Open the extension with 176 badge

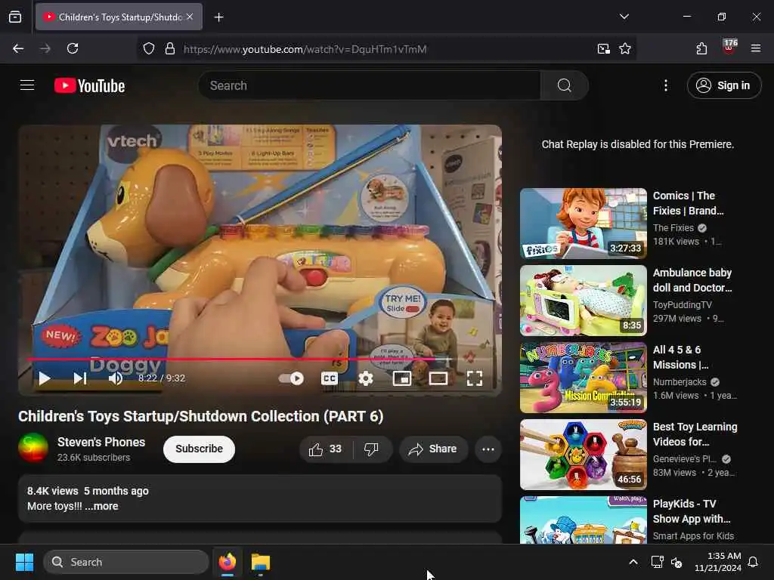click(x=729, y=47)
